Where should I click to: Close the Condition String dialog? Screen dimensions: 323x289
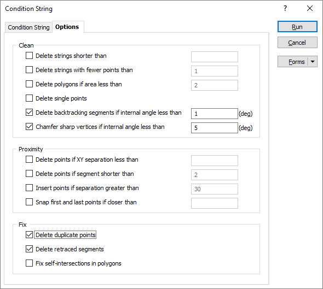pos(310,8)
